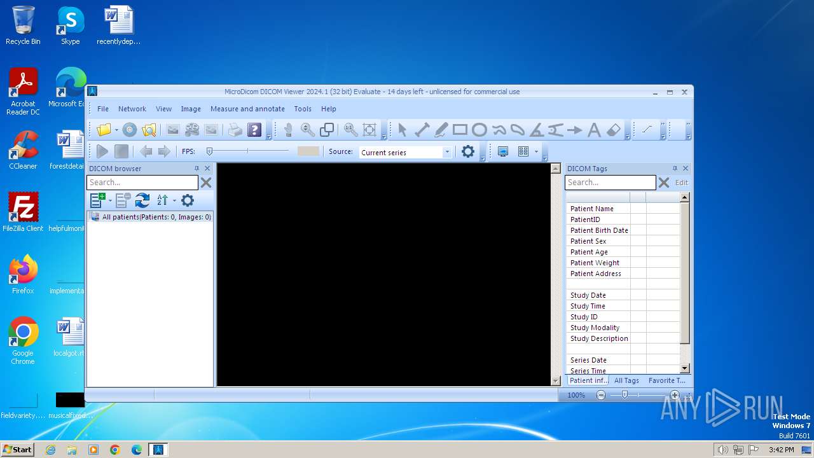Pin the DICOM Tags panel
814x458 pixels.
coord(675,169)
